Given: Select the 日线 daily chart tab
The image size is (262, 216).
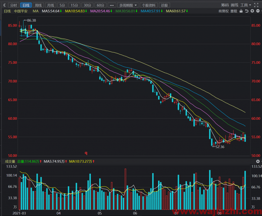Looking at the screenshot, I should 26,5.
